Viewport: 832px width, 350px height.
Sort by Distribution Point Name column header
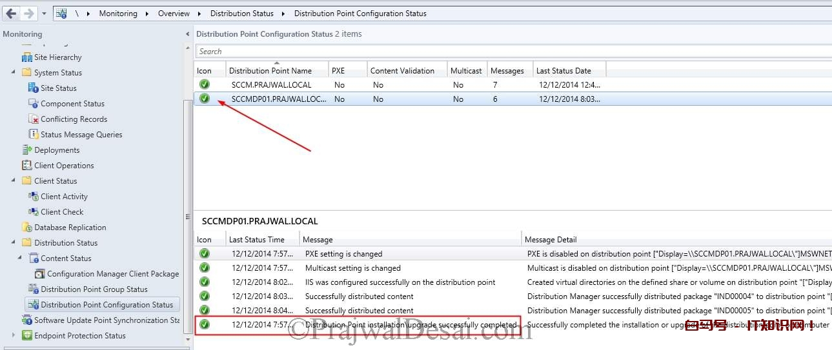270,71
